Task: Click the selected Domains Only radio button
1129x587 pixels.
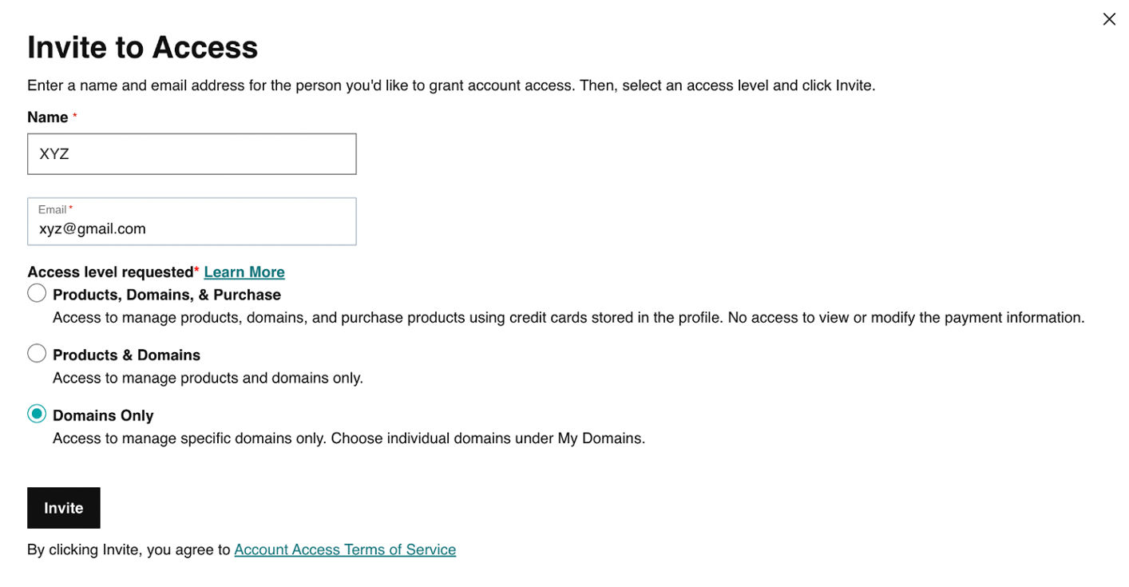Action: click(x=37, y=414)
